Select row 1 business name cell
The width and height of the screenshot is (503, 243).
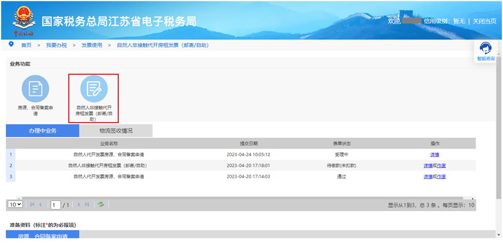[109, 154]
